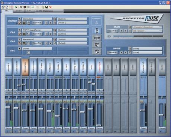Image resolution: width=171 pixels, height=137 pixels.
Task: Open the SOURCE bank folder icon
Action: pos(55,19)
